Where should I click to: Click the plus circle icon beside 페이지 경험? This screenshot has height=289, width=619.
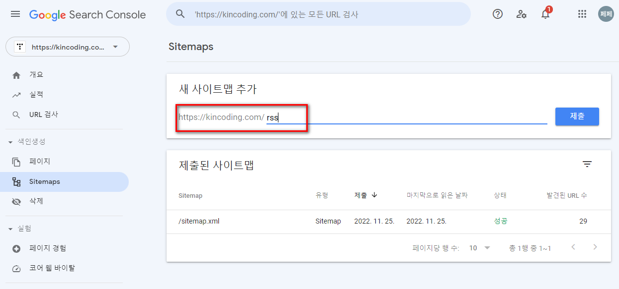(x=16, y=248)
